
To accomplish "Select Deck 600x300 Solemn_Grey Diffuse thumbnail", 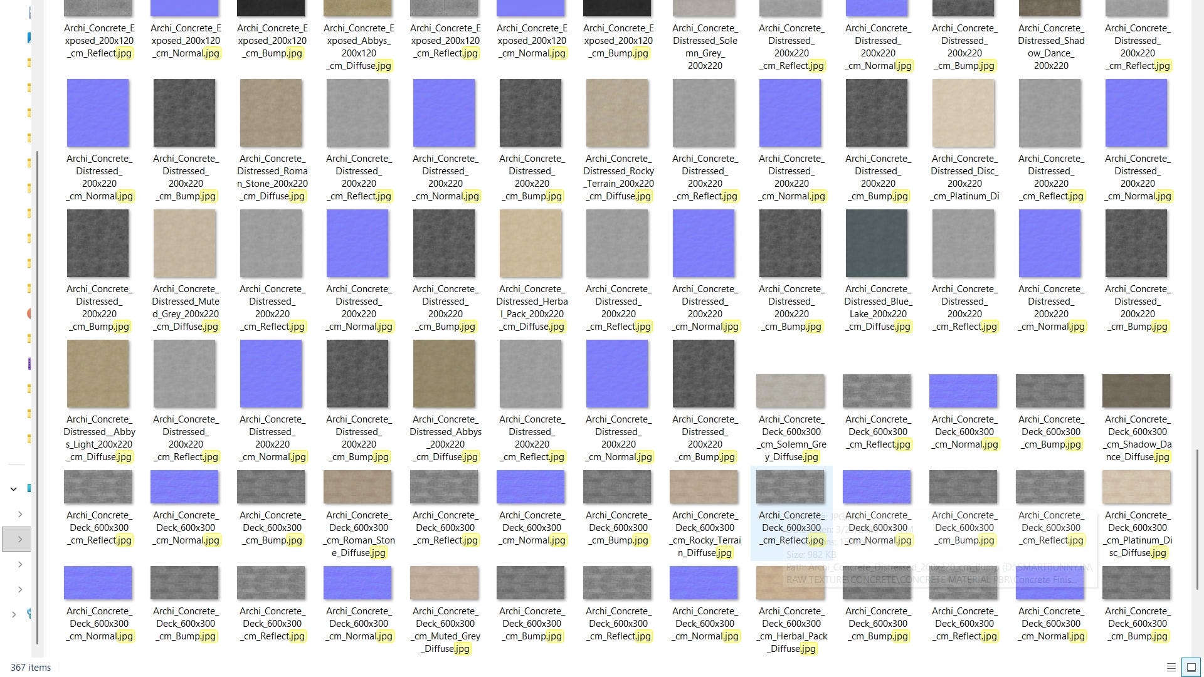I will [790, 391].
